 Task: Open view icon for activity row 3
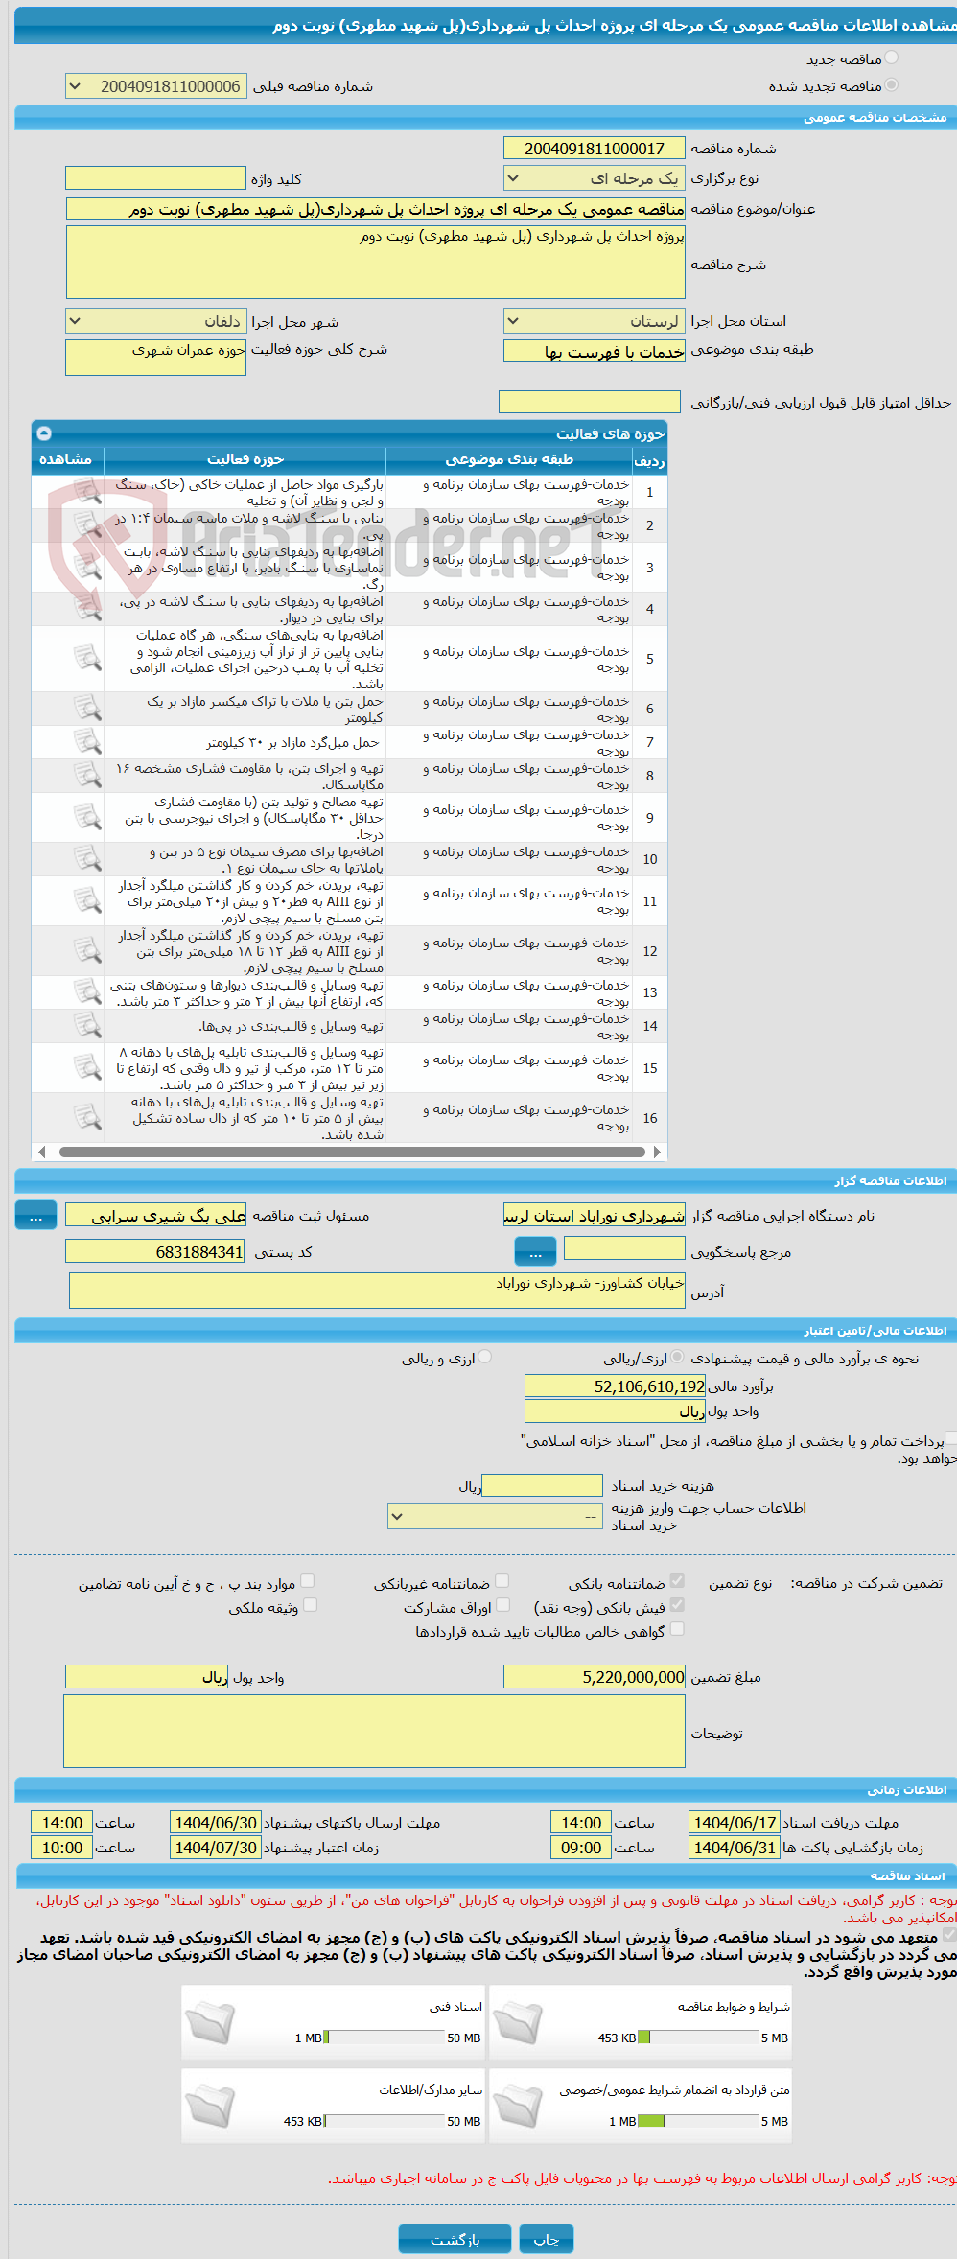coord(87,567)
